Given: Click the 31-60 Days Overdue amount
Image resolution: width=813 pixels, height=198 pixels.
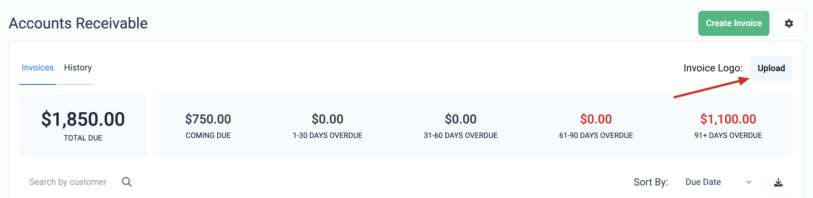Looking at the screenshot, I should click(x=461, y=119).
